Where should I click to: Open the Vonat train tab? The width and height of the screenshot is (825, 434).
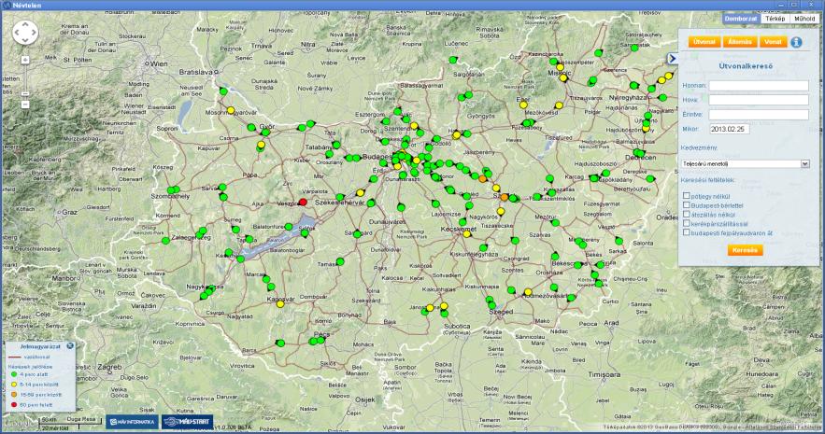tap(773, 42)
